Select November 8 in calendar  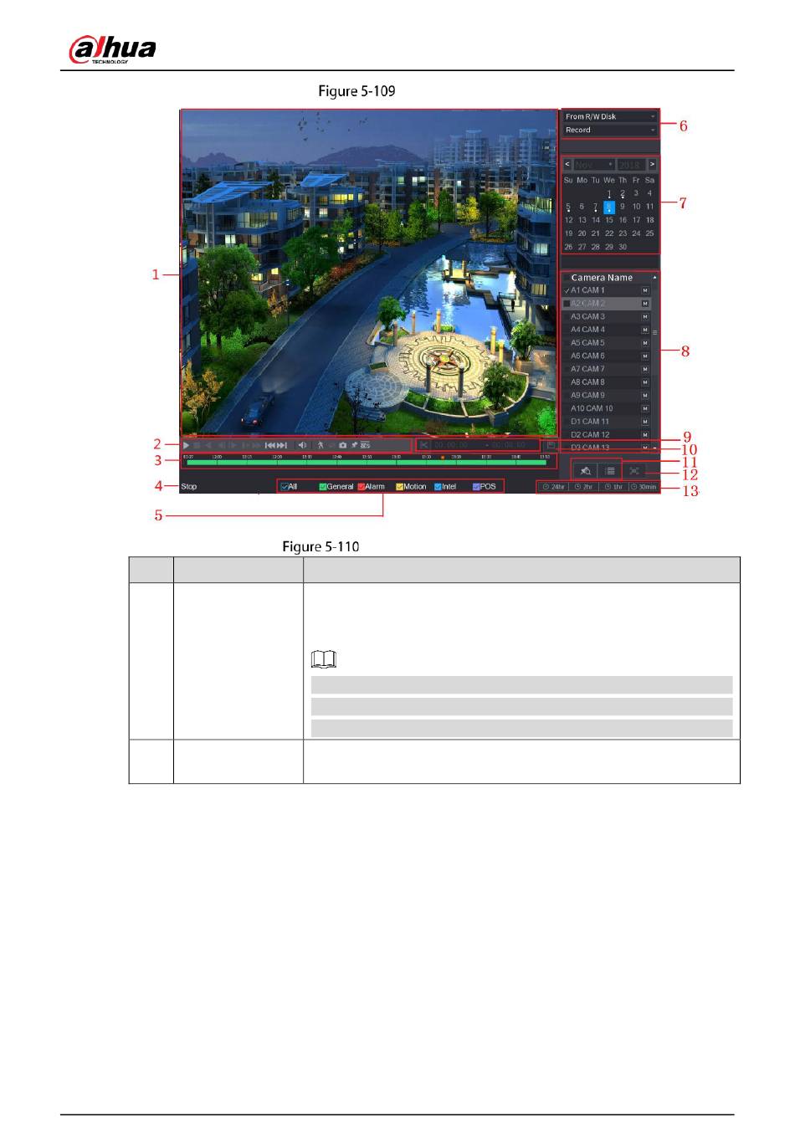click(609, 207)
